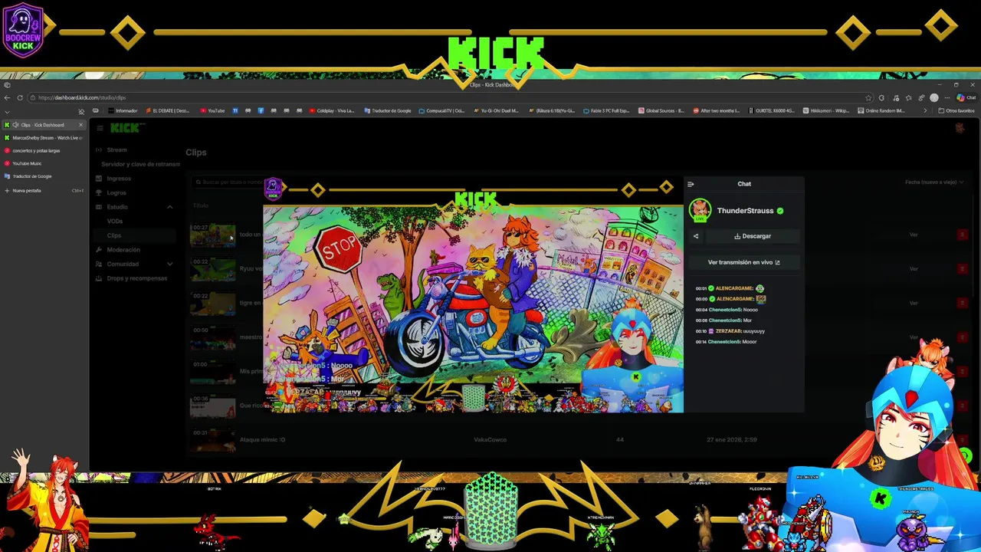Delete the first clip with the red button
The width and height of the screenshot is (981, 552).
point(963,235)
